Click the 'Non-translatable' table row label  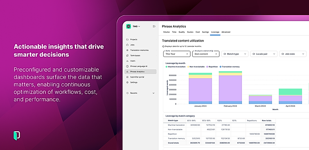tap(175, 130)
